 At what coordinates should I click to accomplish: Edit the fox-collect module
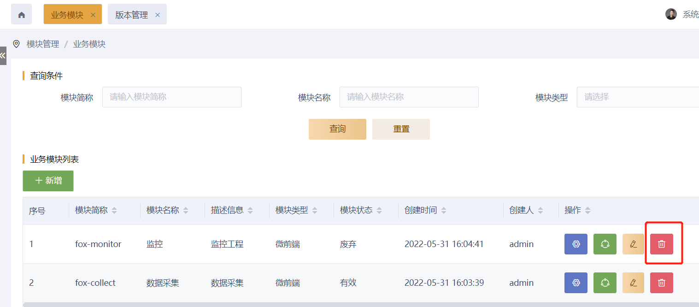[x=633, y=283]
